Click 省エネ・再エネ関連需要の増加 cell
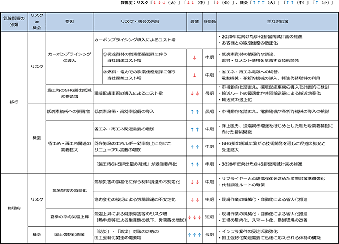 [x=140, y=129]
